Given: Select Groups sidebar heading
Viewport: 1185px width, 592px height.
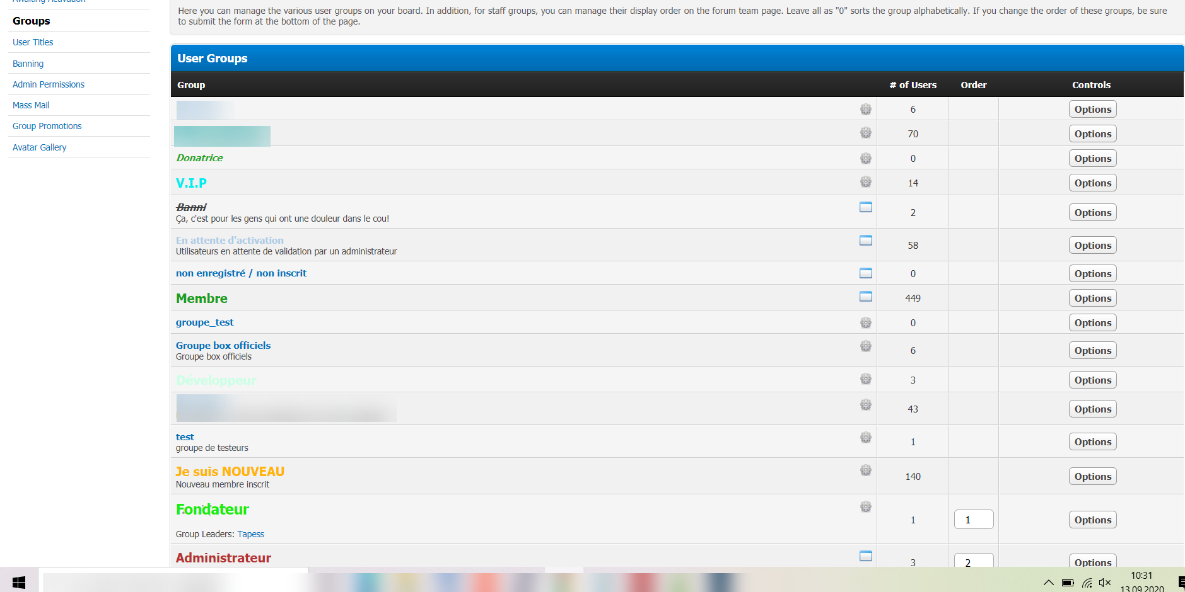Looking at the screenshot, I should [32, 21].
